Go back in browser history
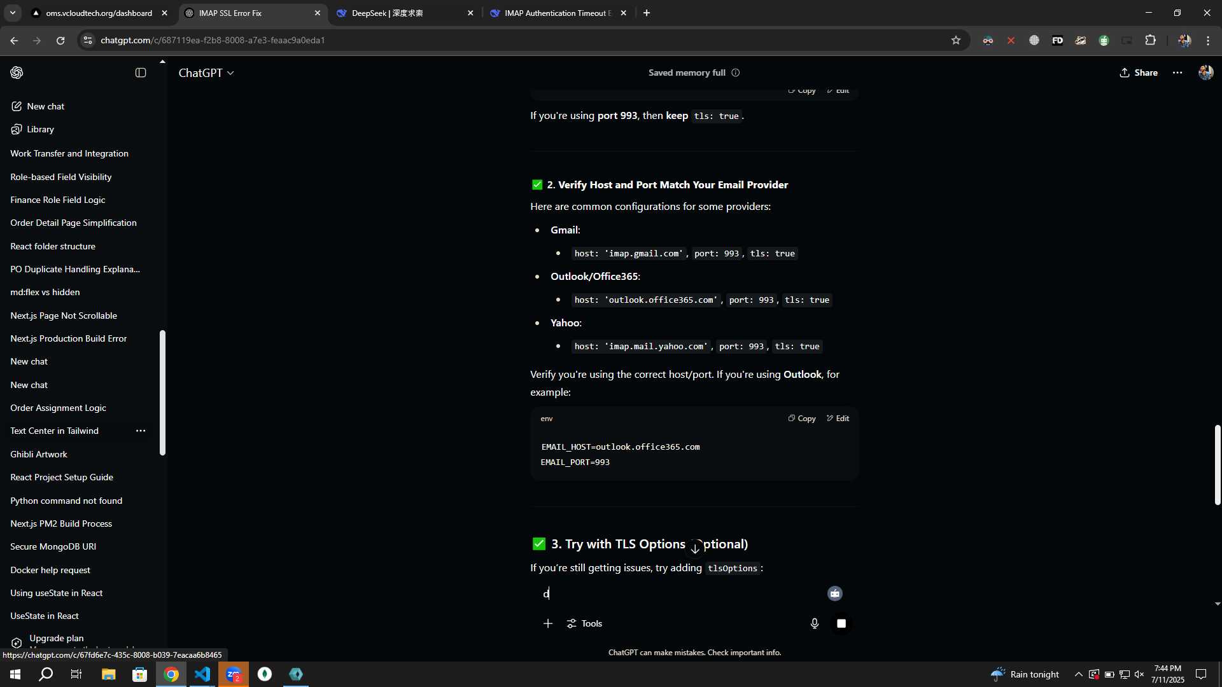 coord(14,40)
